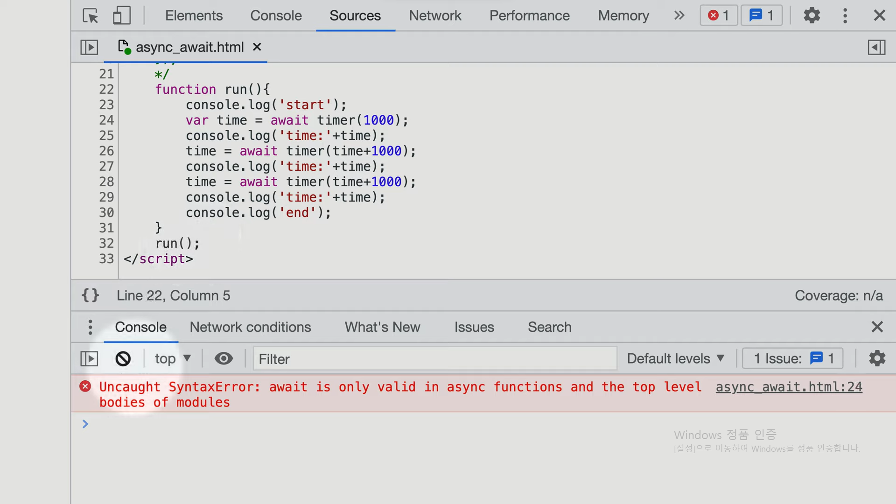Screen dimensions: 896x504
Task: Open the What's New drawer tab
Action: 382,327
